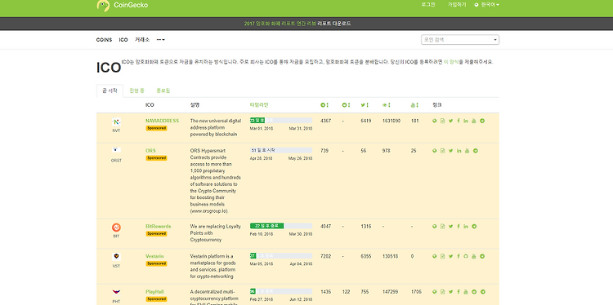Open the PlayHall ICO link

click(x=154, y=292)
